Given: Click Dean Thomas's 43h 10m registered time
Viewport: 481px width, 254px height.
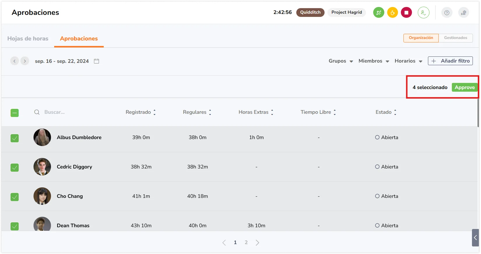Looking at the screenshot, I should point(141,225).
